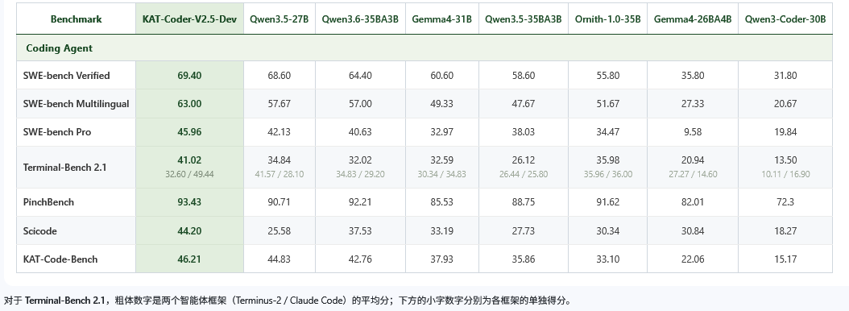
Task: Click the 37.53 score cell
Action: [360, 230]
